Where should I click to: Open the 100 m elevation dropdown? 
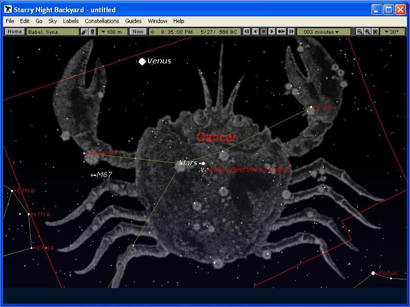click(x=112, y=32)
